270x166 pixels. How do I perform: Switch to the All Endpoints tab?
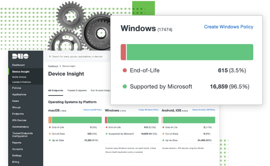click(56, 90)
